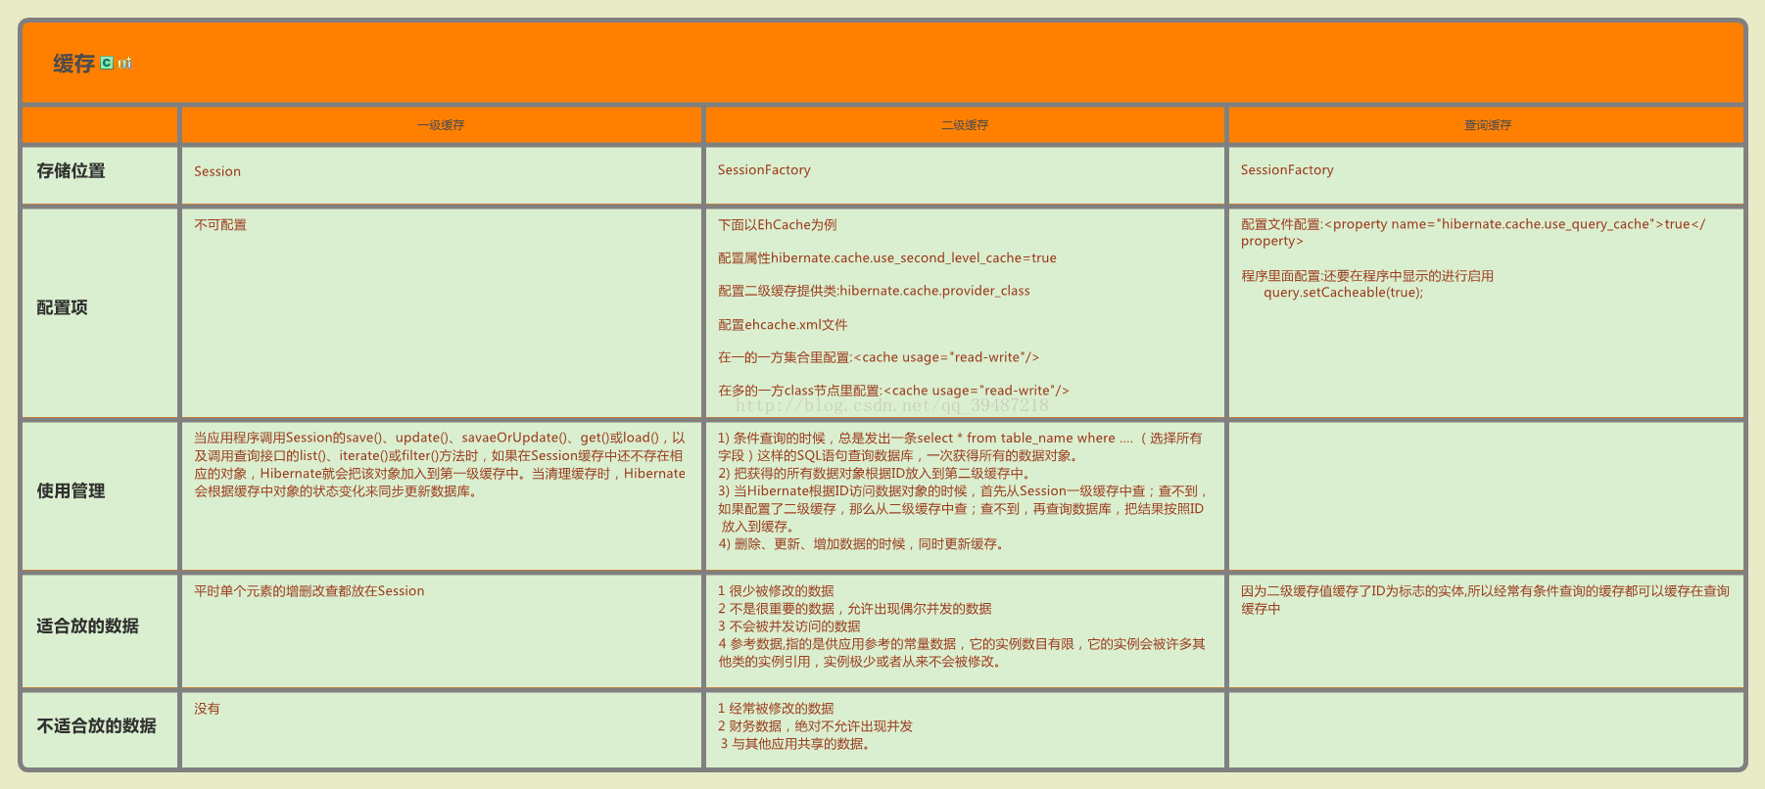Click the line 3 不会被并发访问的数据
This screenshot has height=789, width=1765.
coord(789,626)
